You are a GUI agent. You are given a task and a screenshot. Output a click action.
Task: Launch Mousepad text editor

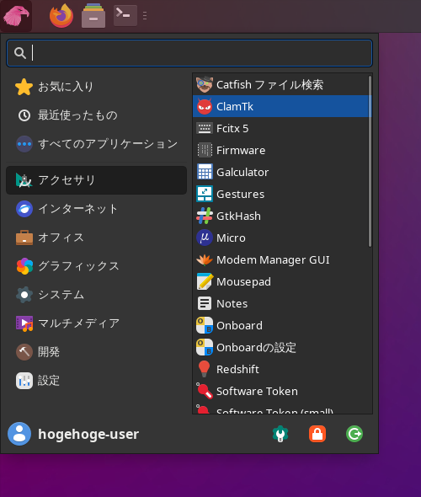pos(280,281)
